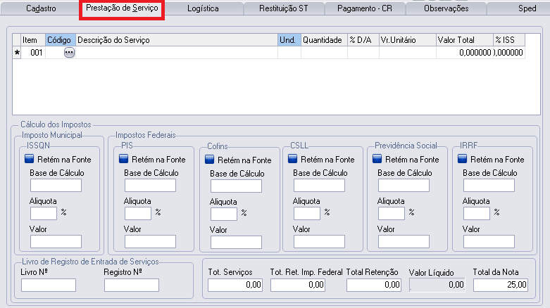Click the ellipsis lookup button in Código cell
Image resolution: width=550 pixels, height=308 pixels.
tap(69, 53)
